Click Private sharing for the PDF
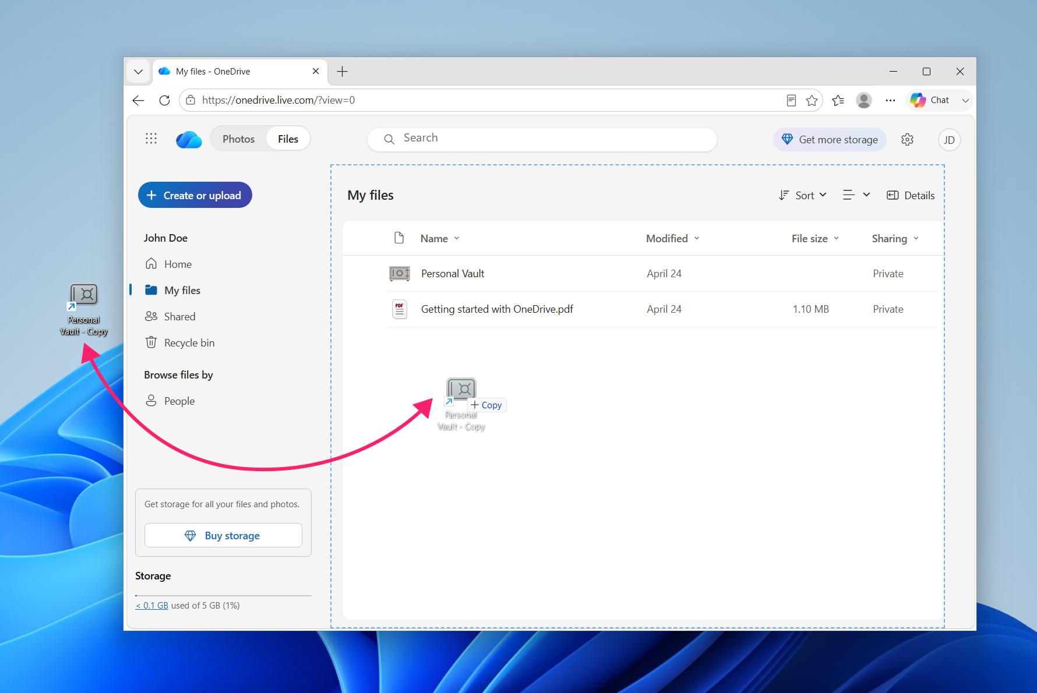This screenshot has height=693, width=1037. (x=888, y=309)
